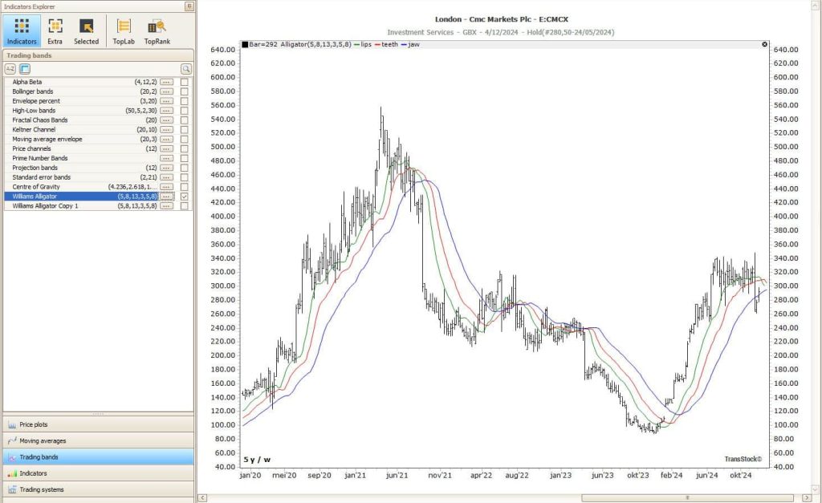Click the chart's horizontal scrollbar left arrow

coord(202,497)
